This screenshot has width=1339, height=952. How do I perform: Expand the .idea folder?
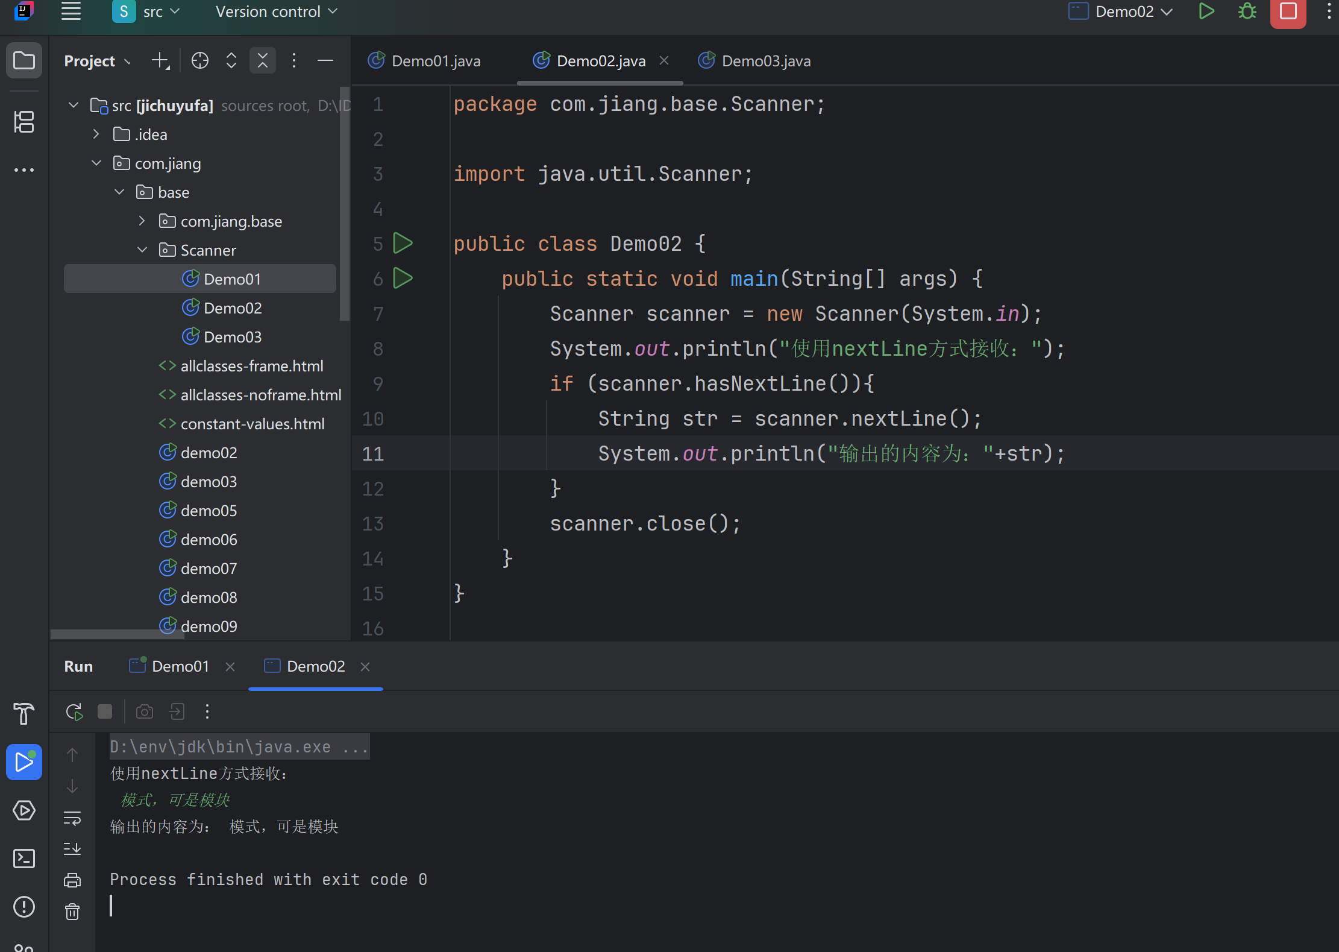point(96,134)
